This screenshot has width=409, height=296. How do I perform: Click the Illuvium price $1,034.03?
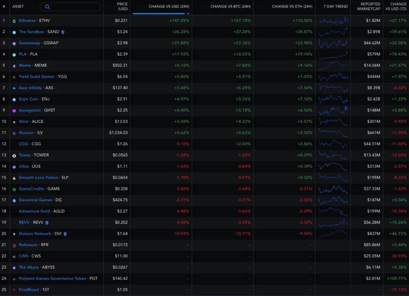(118, 133)
